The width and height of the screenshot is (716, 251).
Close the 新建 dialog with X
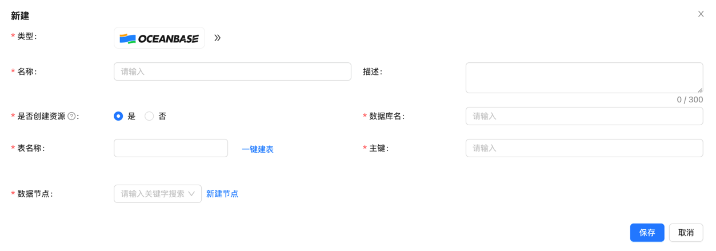[x=701, y=14]
